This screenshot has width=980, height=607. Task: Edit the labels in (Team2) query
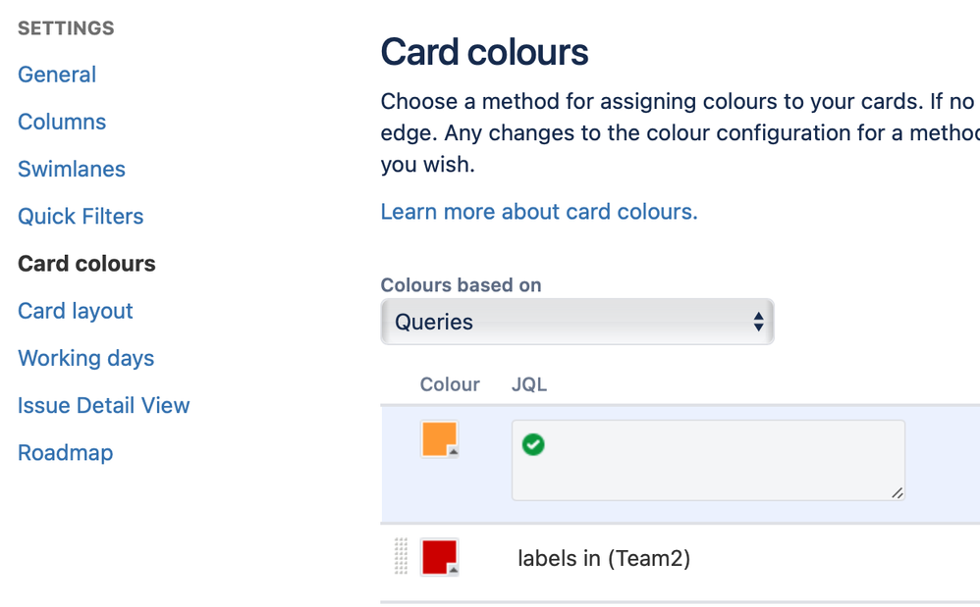604,559
